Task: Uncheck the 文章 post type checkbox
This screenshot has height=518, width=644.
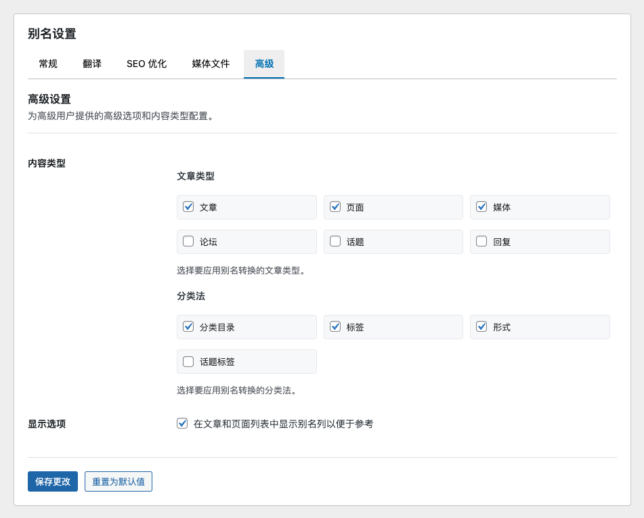Action: point(188,207)
